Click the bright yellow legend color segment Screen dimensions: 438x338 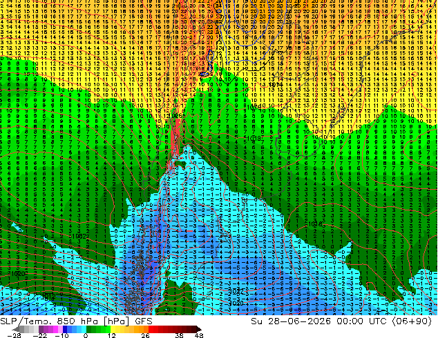pos(113,329)
